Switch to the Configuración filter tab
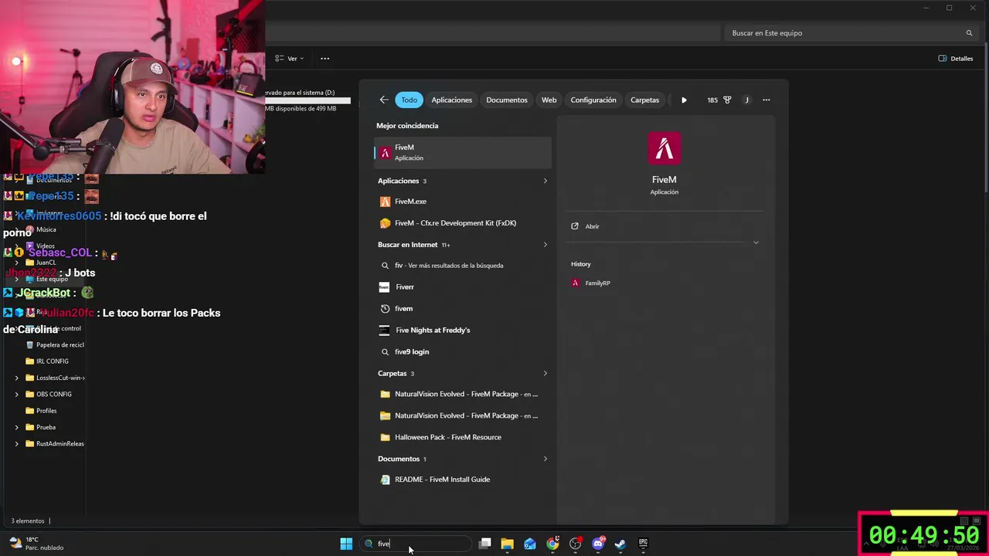 pyautogui.click(x=593, y=100)
